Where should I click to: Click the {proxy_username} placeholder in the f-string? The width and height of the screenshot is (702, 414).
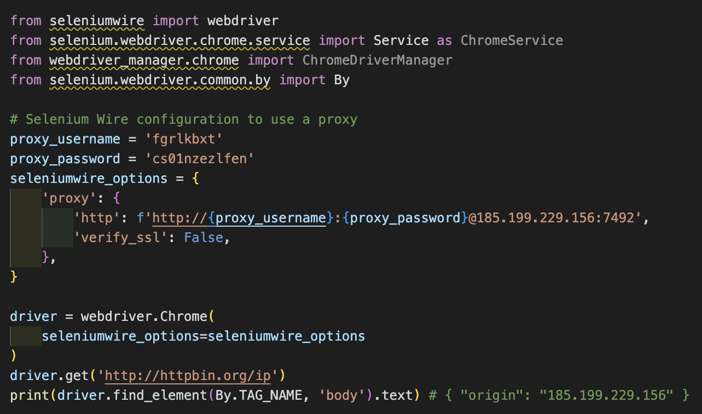pos(271,218)
